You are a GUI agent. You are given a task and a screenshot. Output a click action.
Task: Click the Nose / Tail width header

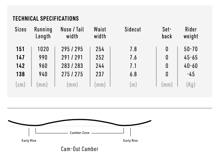[x=72, y=33]
